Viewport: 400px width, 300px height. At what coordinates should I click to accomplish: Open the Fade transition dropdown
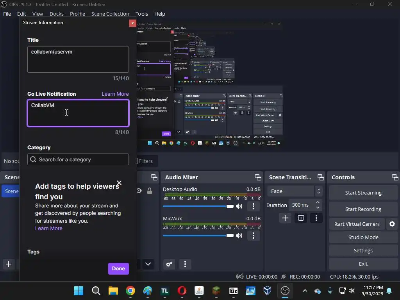(x=295, y=191)
